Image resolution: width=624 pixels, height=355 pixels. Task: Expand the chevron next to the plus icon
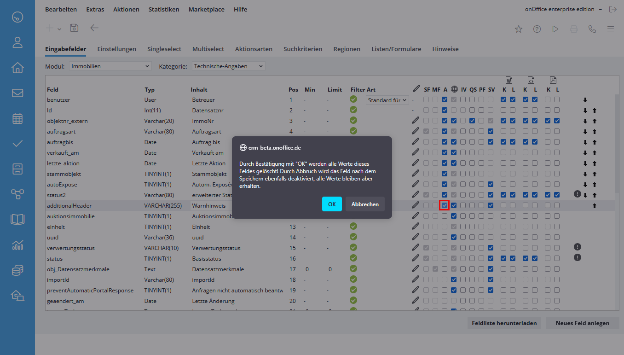[59, 29]
